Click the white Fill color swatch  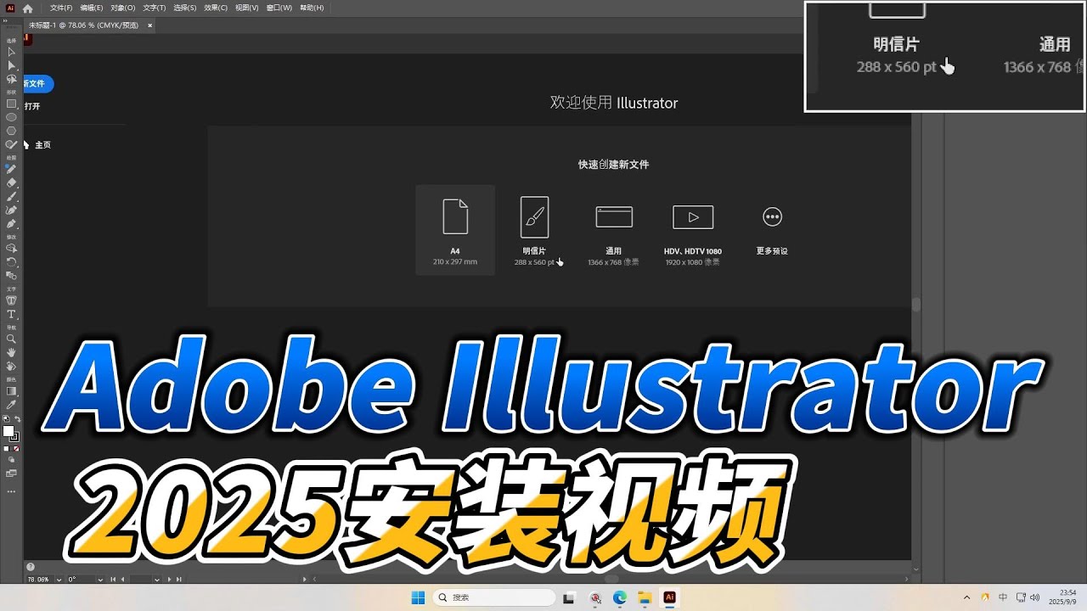click(x=8, y=431)
